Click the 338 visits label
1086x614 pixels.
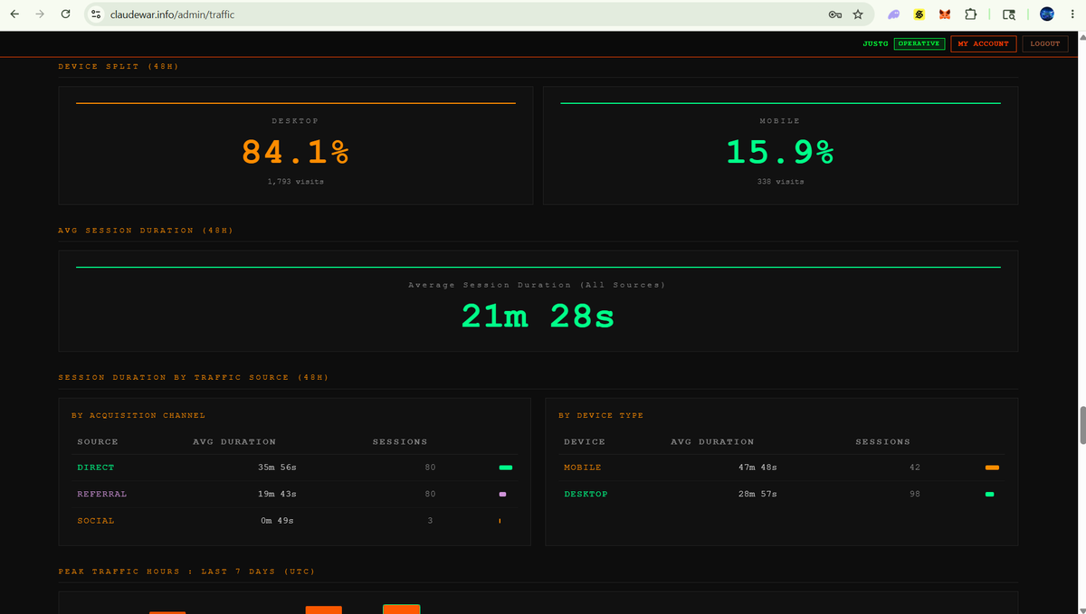tap(780, 182)
